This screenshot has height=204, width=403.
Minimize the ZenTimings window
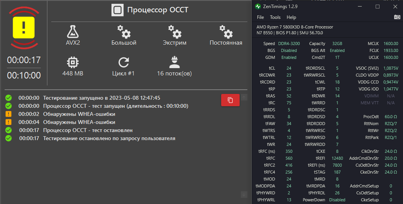[x=359, y=7]
